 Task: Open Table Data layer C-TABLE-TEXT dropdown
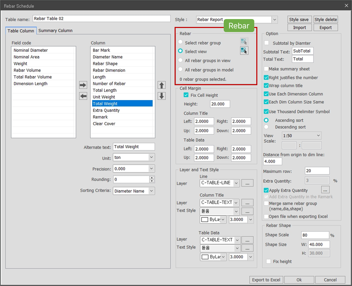point(220,240)
